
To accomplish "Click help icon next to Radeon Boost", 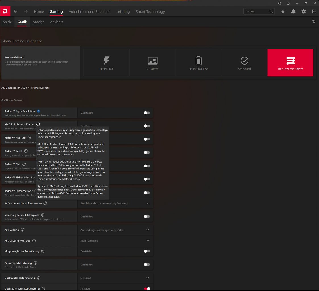I will (26, 151).
